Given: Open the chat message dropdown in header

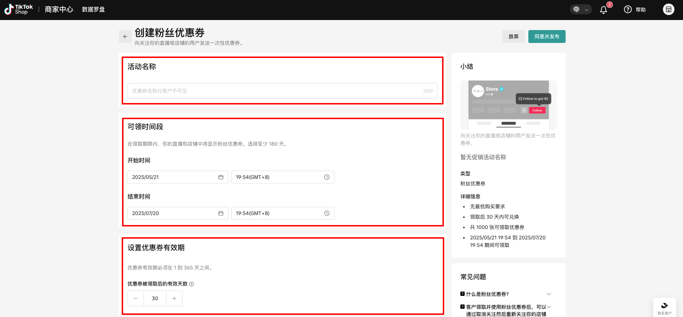Looking at the screenshot, I should point(581,10).
